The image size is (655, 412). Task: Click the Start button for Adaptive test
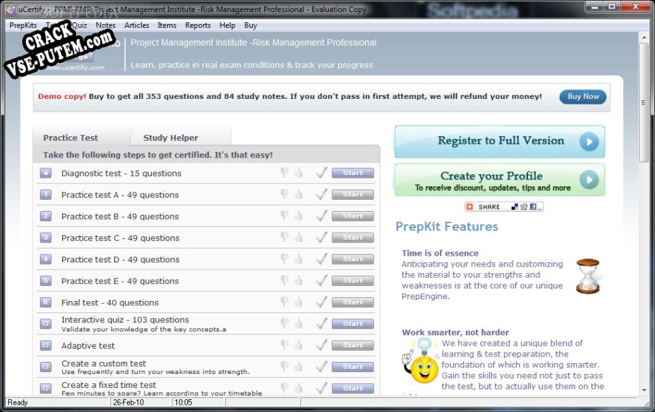[x=353, y=345]
